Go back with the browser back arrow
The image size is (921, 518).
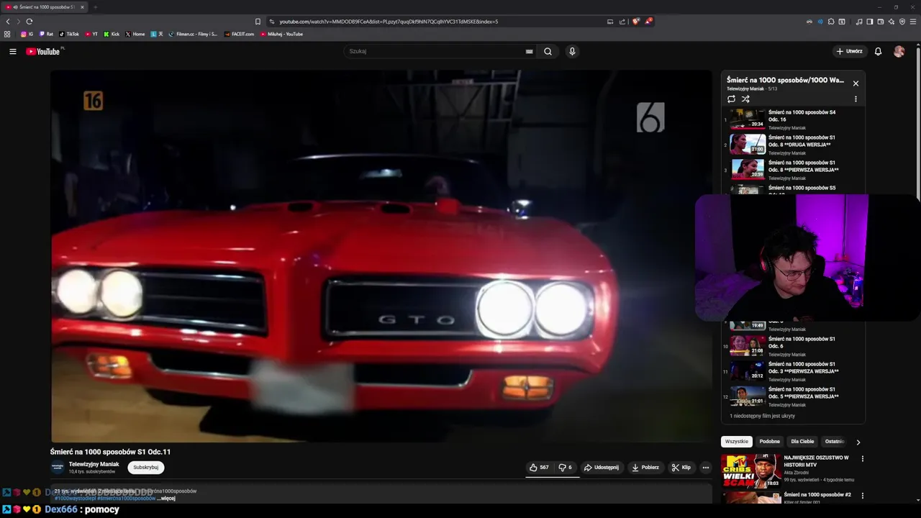8,22
